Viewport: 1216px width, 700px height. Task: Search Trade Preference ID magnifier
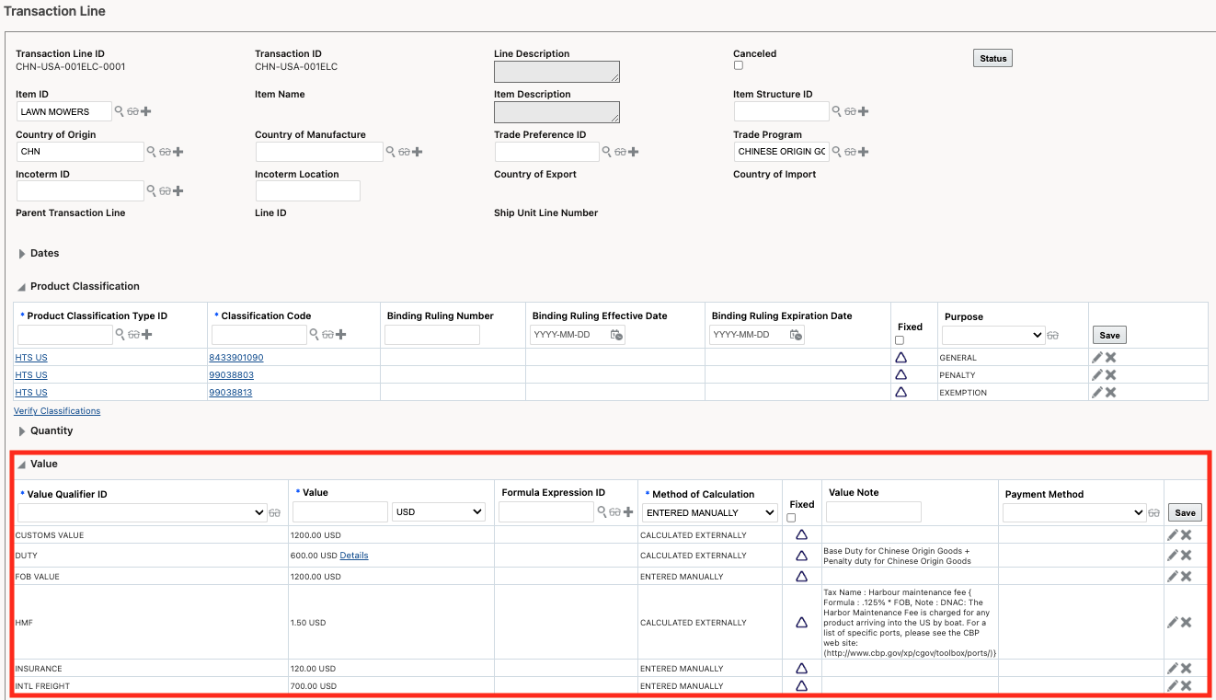pos(606,152)
